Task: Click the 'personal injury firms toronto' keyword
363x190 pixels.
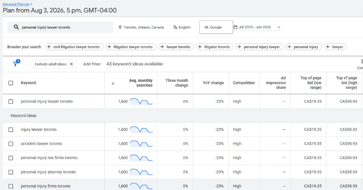Action: click(45, 186)
